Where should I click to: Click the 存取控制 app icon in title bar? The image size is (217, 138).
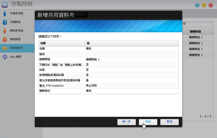(x=4, y=4)
